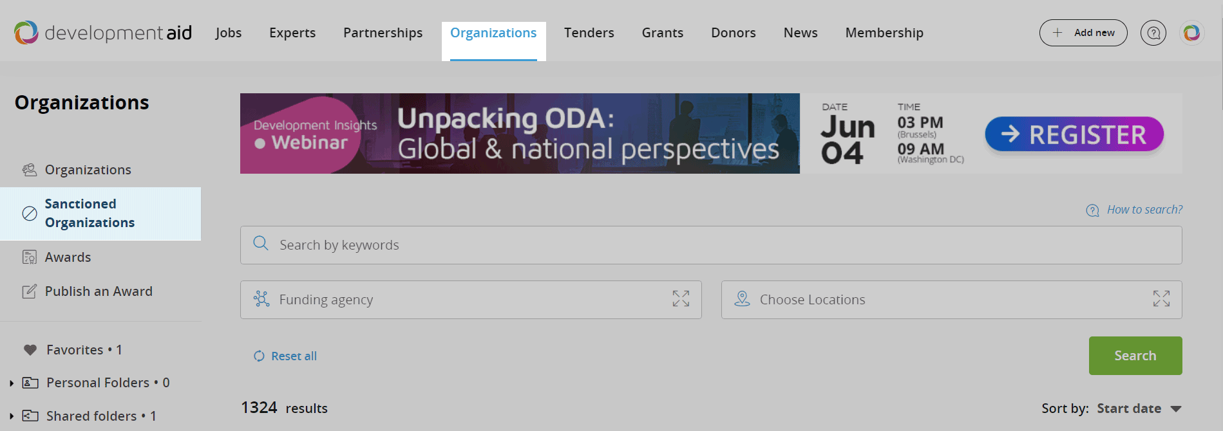1223x431 pixels.
Task: Click the Organizations sidebar people icon
Action: (x=30, y=170)
